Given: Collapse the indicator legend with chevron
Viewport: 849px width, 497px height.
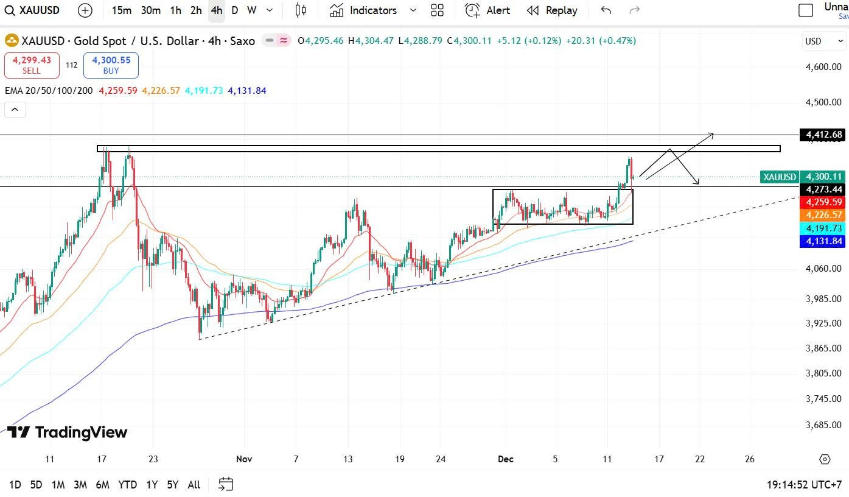Looking at the screenshot, I should 15,110.
